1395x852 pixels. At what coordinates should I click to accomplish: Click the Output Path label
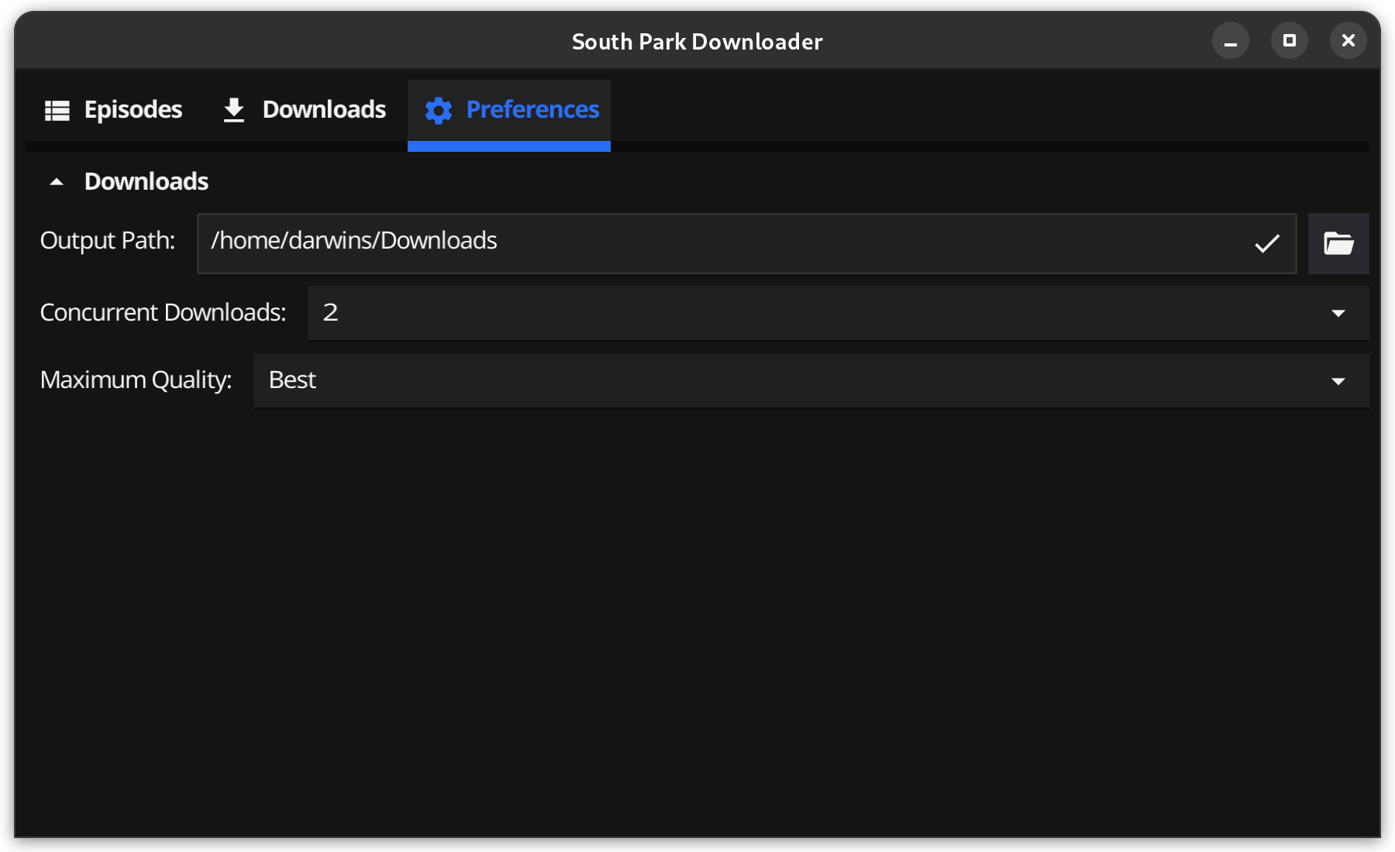[108, 241]
